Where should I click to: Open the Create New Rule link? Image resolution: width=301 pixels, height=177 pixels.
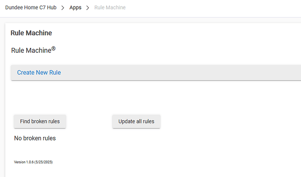click(39, 72)
